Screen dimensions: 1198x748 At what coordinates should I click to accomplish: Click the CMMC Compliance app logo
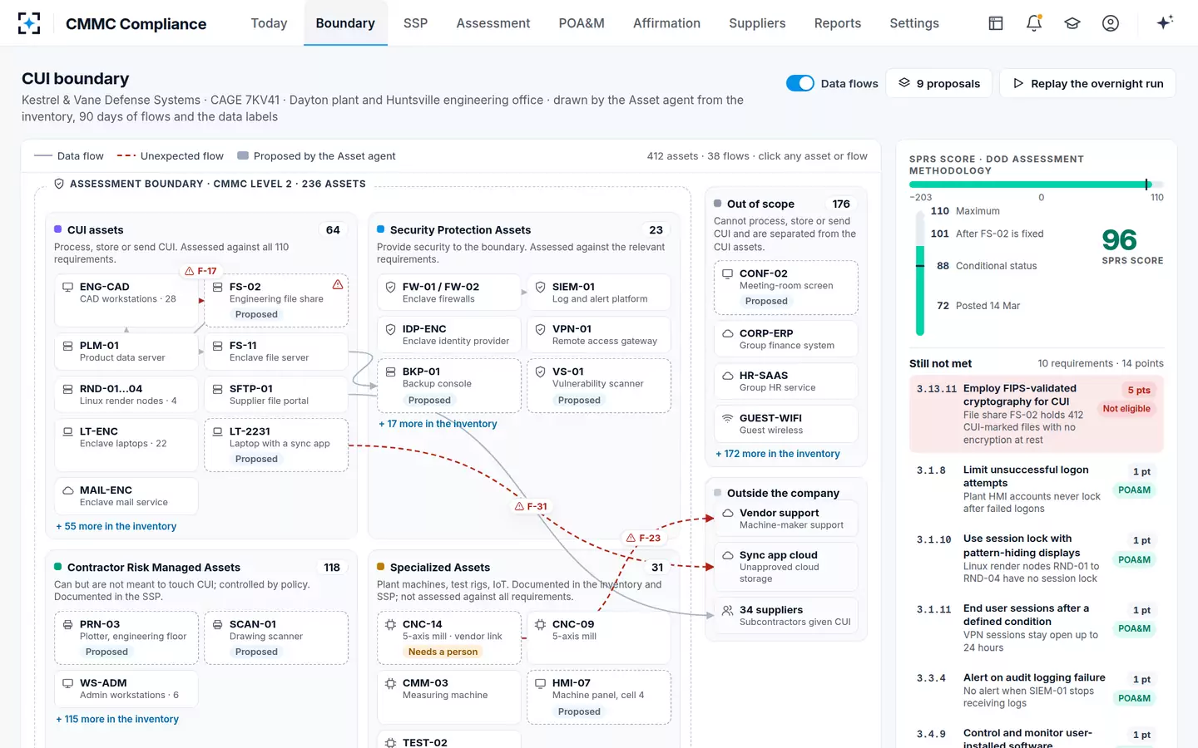pyautogui.click(x=29, y=23)
